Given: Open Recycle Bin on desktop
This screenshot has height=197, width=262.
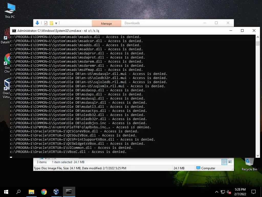Looking at the screenshot, I should pyautogui.click(x=249, y=164).
